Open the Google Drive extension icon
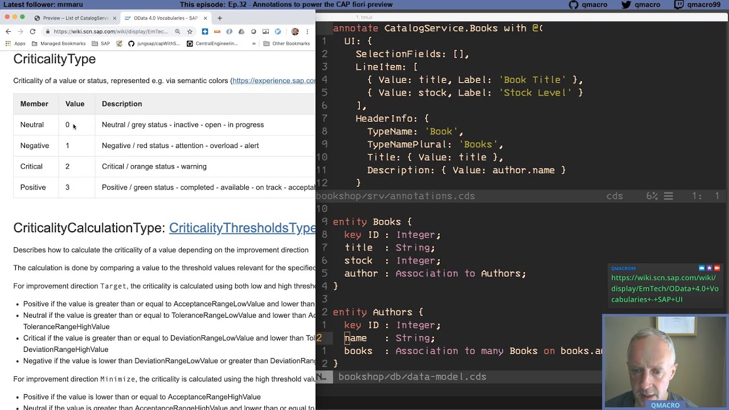Screen dimensions: 729x410 (241, 31)
